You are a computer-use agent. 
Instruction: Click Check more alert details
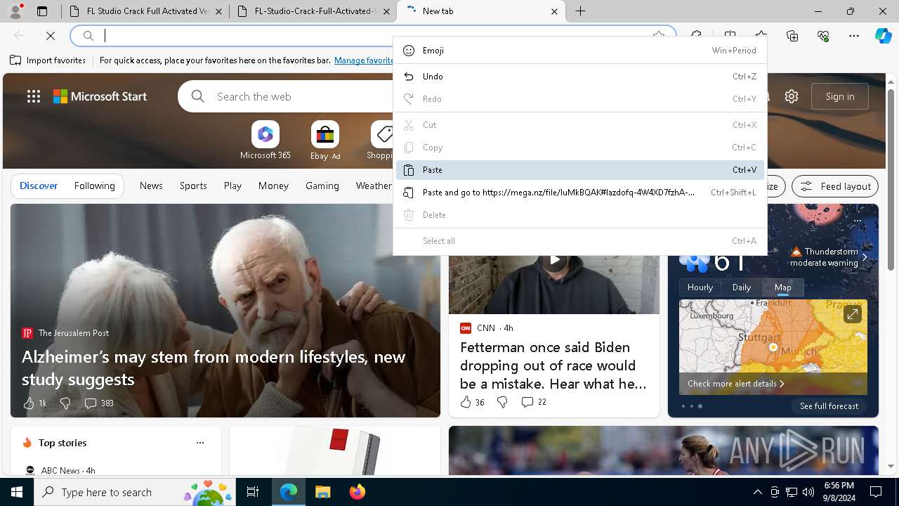pyautogui.click(x=735, y=384)
